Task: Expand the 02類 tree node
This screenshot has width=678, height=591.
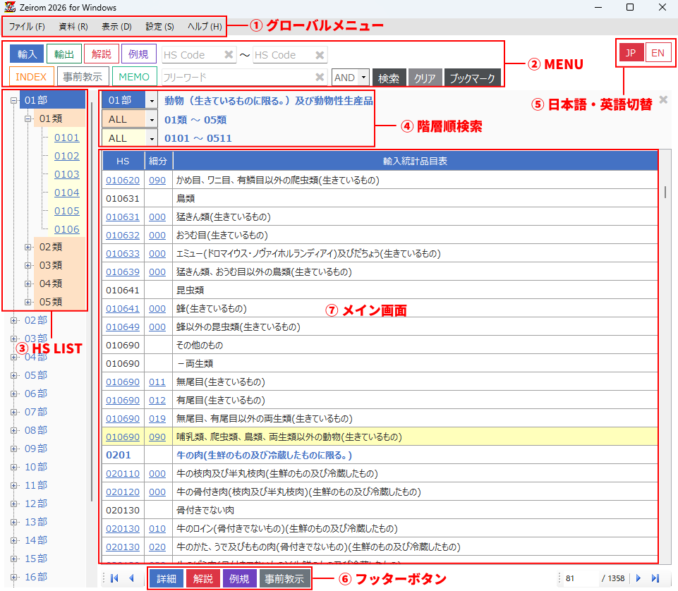Action: pyautogui.click(x=28, y=247)
